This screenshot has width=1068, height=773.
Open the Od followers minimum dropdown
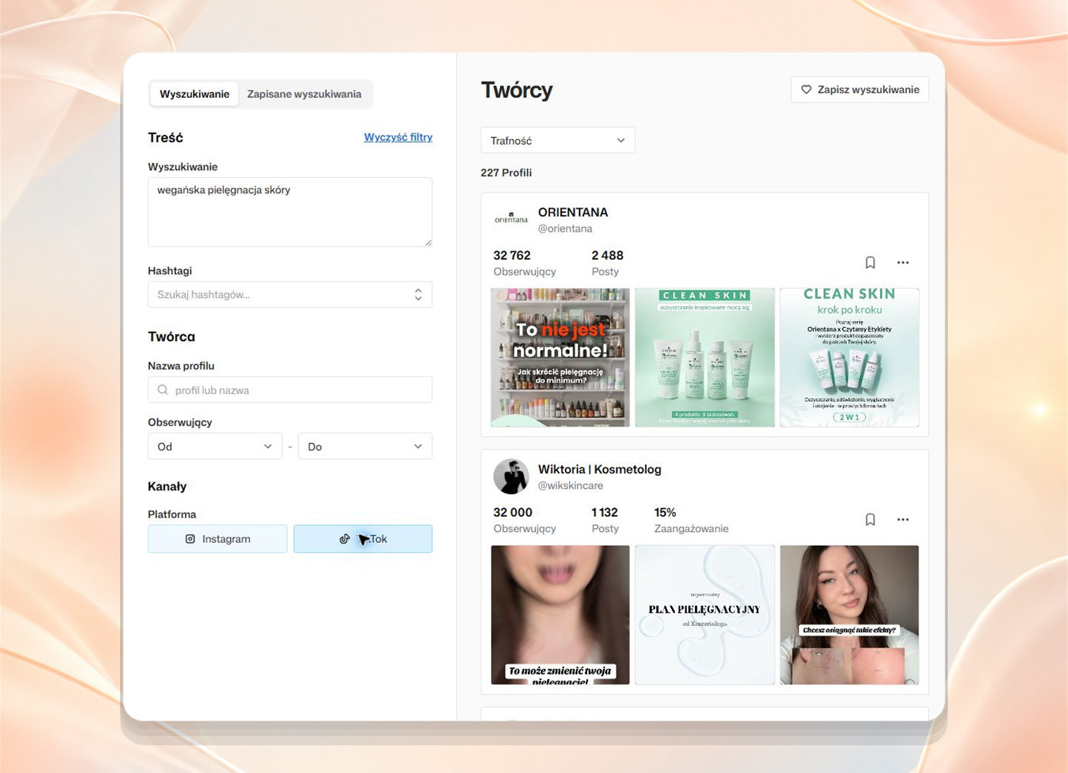(x=215, y=447)
